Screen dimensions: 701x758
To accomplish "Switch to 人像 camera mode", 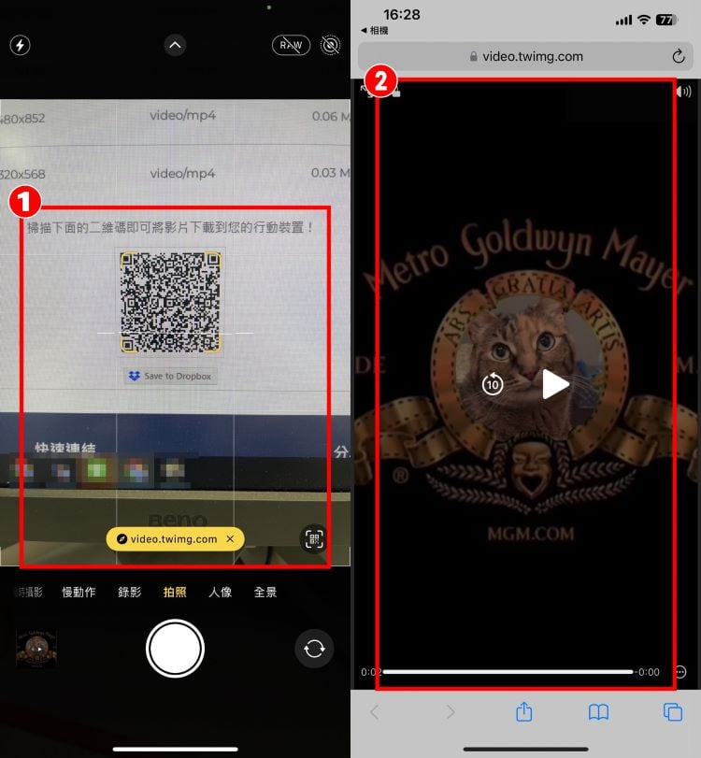I will click(x=220, y=593).
